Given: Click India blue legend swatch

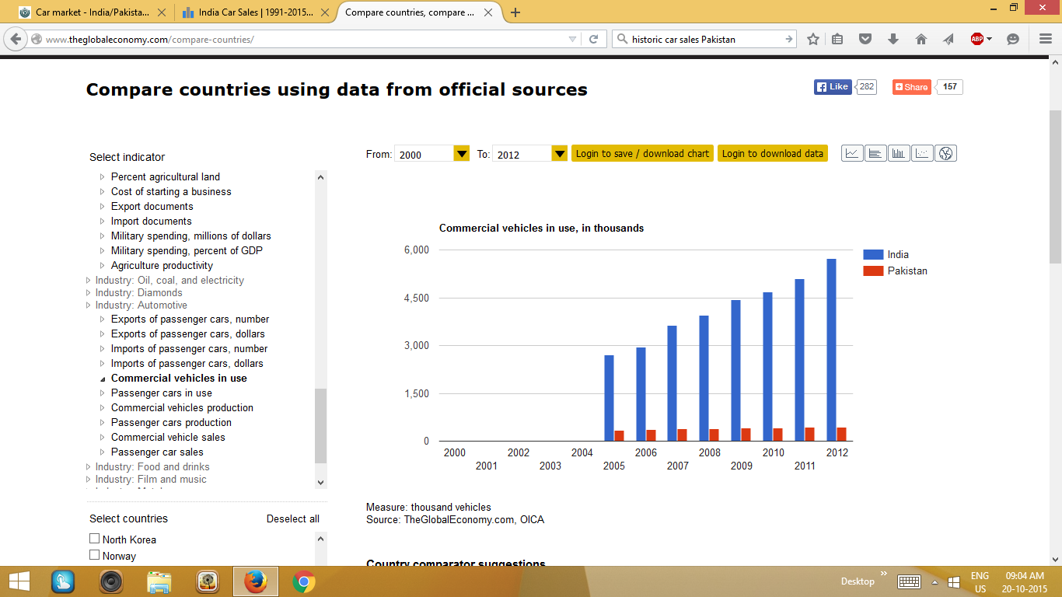Looking at the screenshot, I should tap(873, 254).
